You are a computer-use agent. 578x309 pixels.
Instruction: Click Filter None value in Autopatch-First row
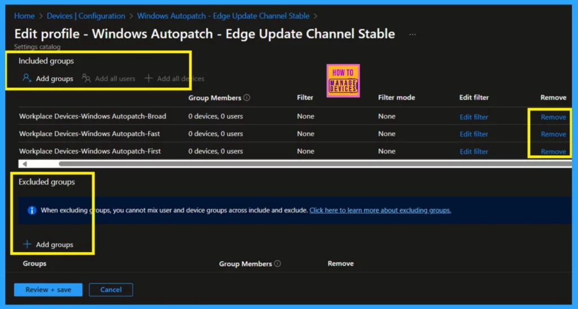point(305,151)
